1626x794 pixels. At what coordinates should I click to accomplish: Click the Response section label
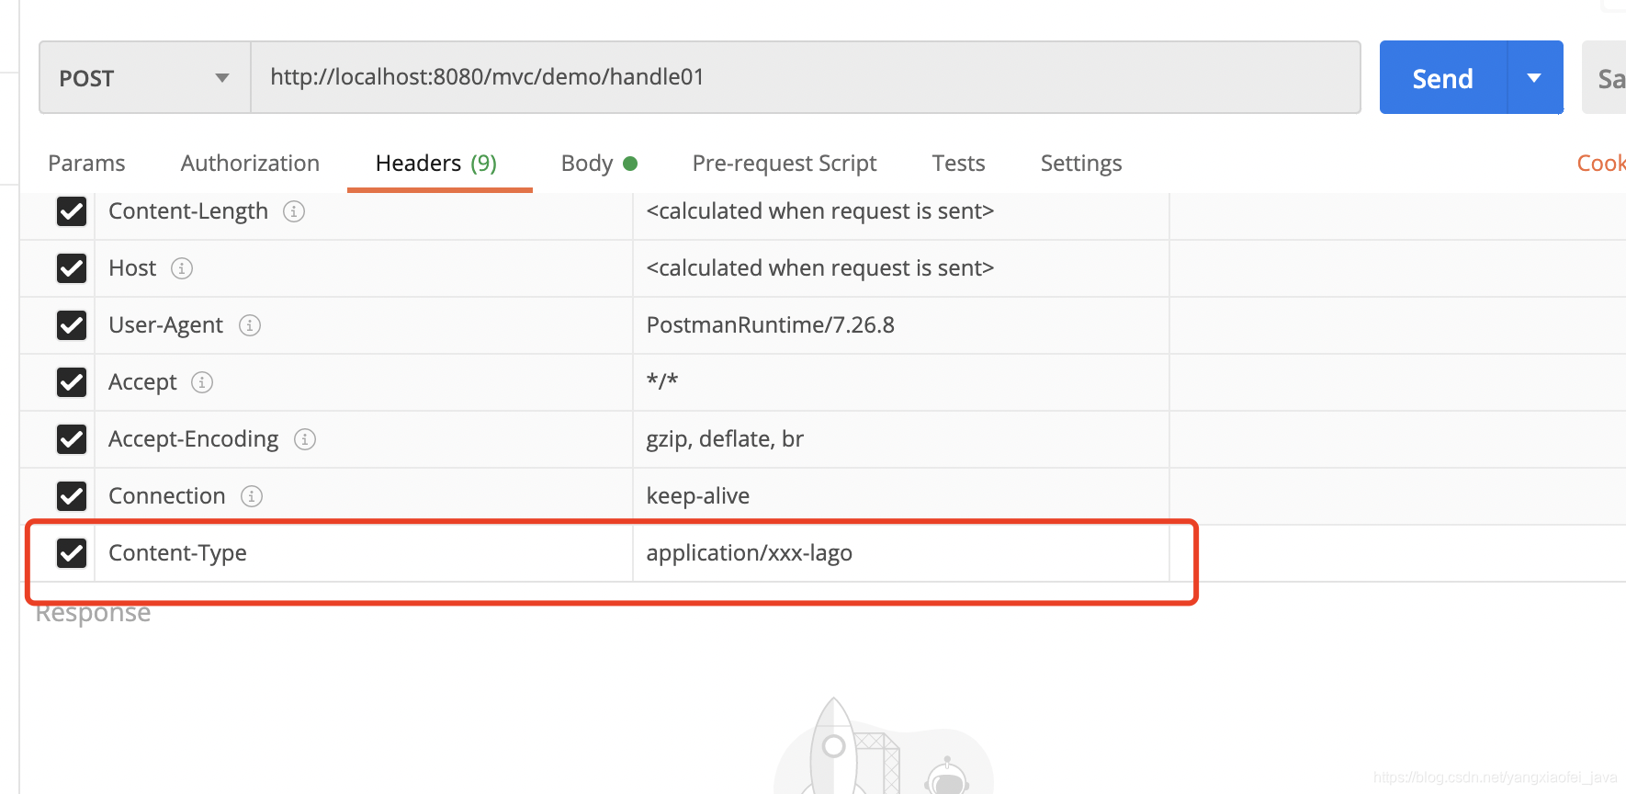point(93,614)
